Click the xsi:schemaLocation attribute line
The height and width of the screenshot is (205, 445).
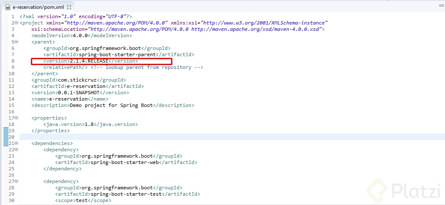click(x=178, y=29)
